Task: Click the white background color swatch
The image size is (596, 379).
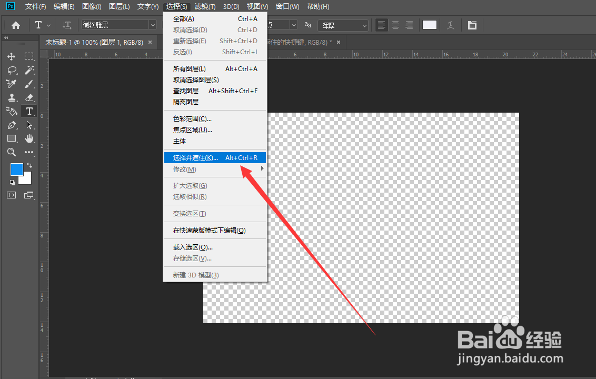Action: tap(27, 179)
